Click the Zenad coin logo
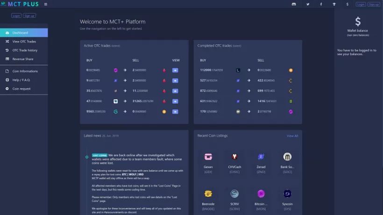This screenshot has height=215, width=383. [261, 157]
